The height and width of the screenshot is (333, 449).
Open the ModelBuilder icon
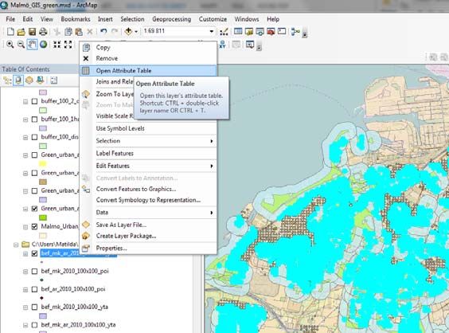(295, 32)
